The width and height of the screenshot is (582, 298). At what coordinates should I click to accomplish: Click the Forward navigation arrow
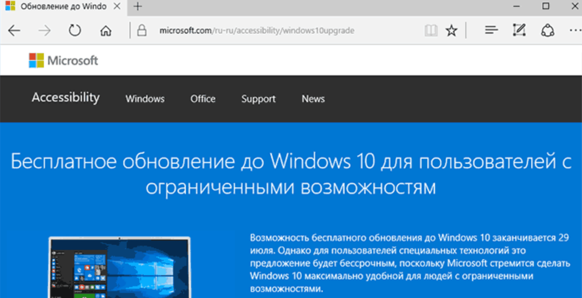[x=44, y=30]
